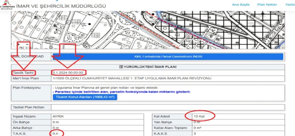The image size is (295, 136).
Task: Click the K.A.K.S value 3
Action: [x=195, y=133]
